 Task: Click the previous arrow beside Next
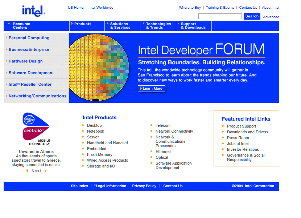27,171
